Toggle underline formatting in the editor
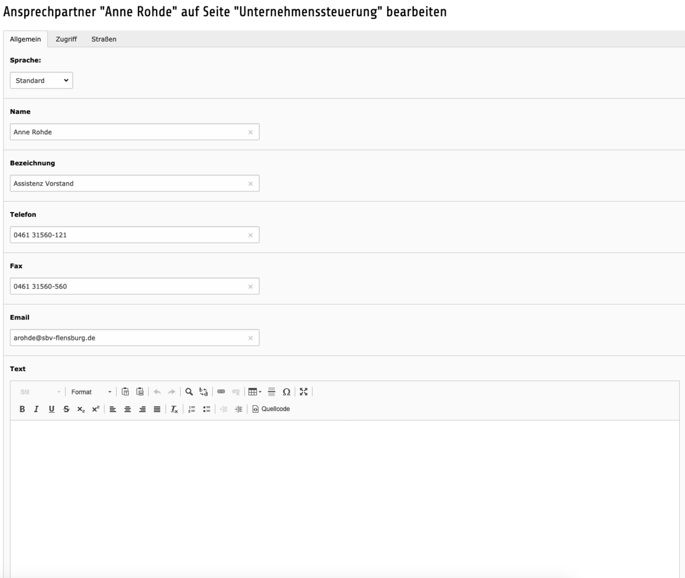 pos(51,409)
